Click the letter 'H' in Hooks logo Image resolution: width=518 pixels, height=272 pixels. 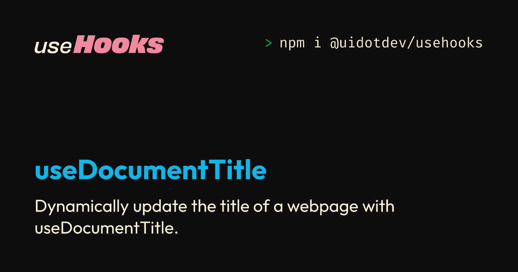point(84,45)
